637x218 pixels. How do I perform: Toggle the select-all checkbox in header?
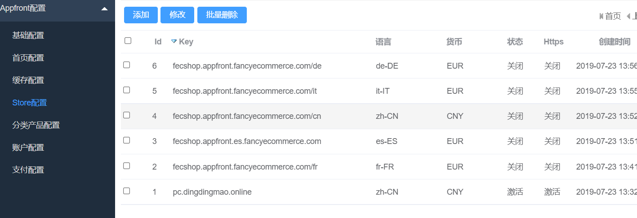click(128, 41)
